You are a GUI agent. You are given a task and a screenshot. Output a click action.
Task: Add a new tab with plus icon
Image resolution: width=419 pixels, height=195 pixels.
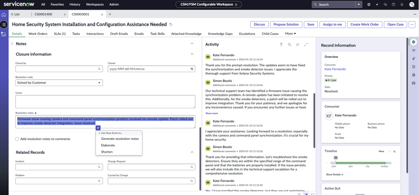[x=109, y=15]
